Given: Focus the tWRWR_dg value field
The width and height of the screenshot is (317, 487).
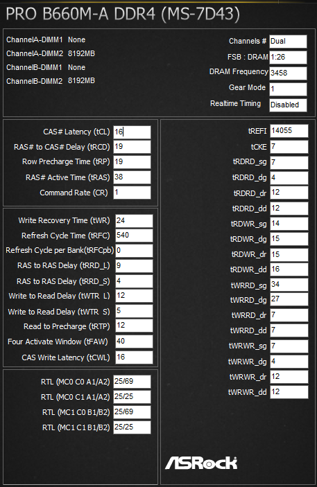Looking at the screenshot, I should 289,362.
